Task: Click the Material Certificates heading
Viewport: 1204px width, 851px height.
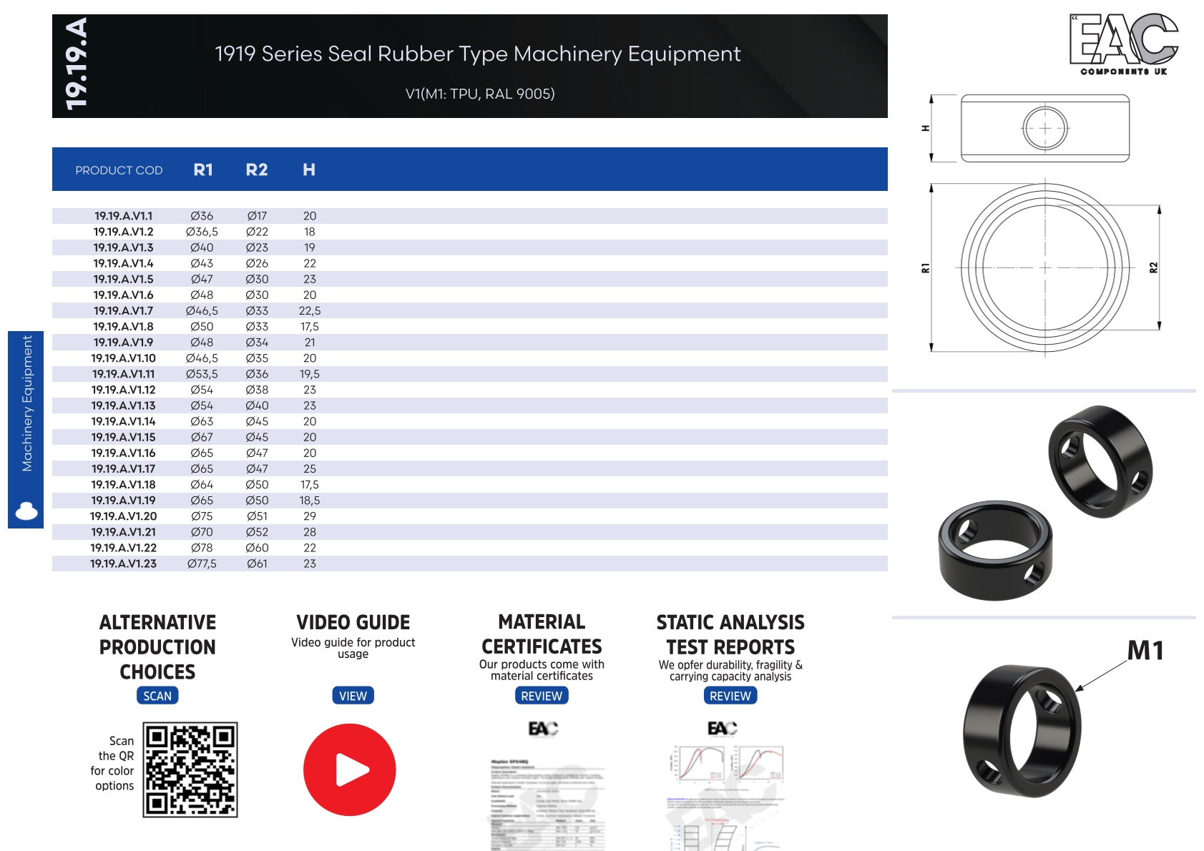Action: (542, 634)
